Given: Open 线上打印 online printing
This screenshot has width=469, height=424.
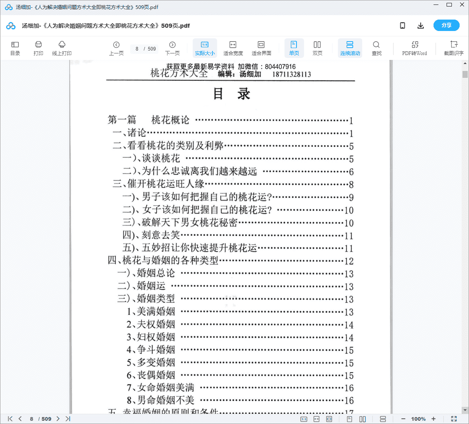Looking at the screenshot, I should point(62,48).
